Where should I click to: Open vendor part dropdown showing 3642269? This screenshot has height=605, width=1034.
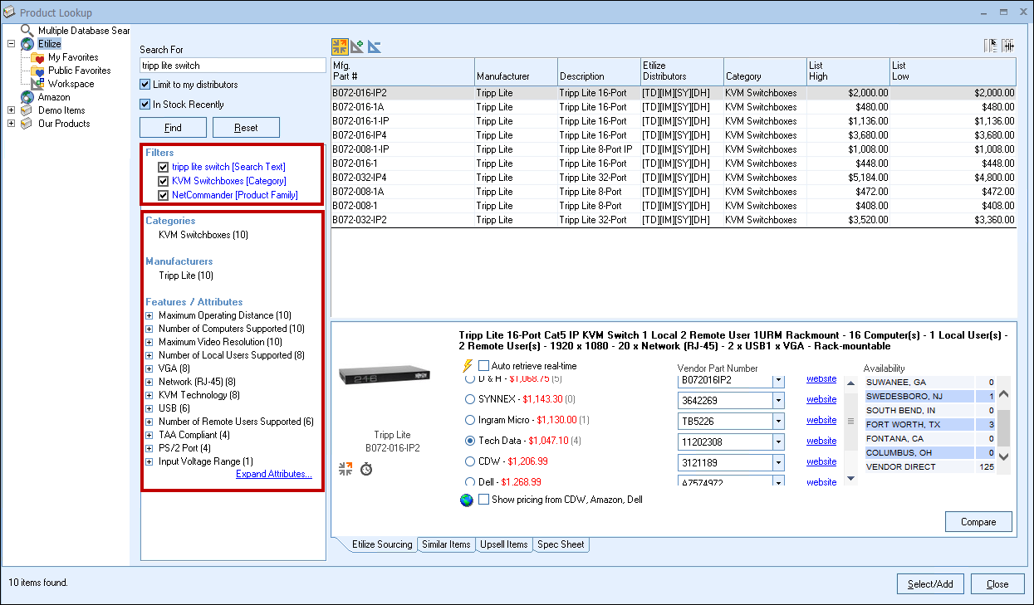click(x=778, y=400)
